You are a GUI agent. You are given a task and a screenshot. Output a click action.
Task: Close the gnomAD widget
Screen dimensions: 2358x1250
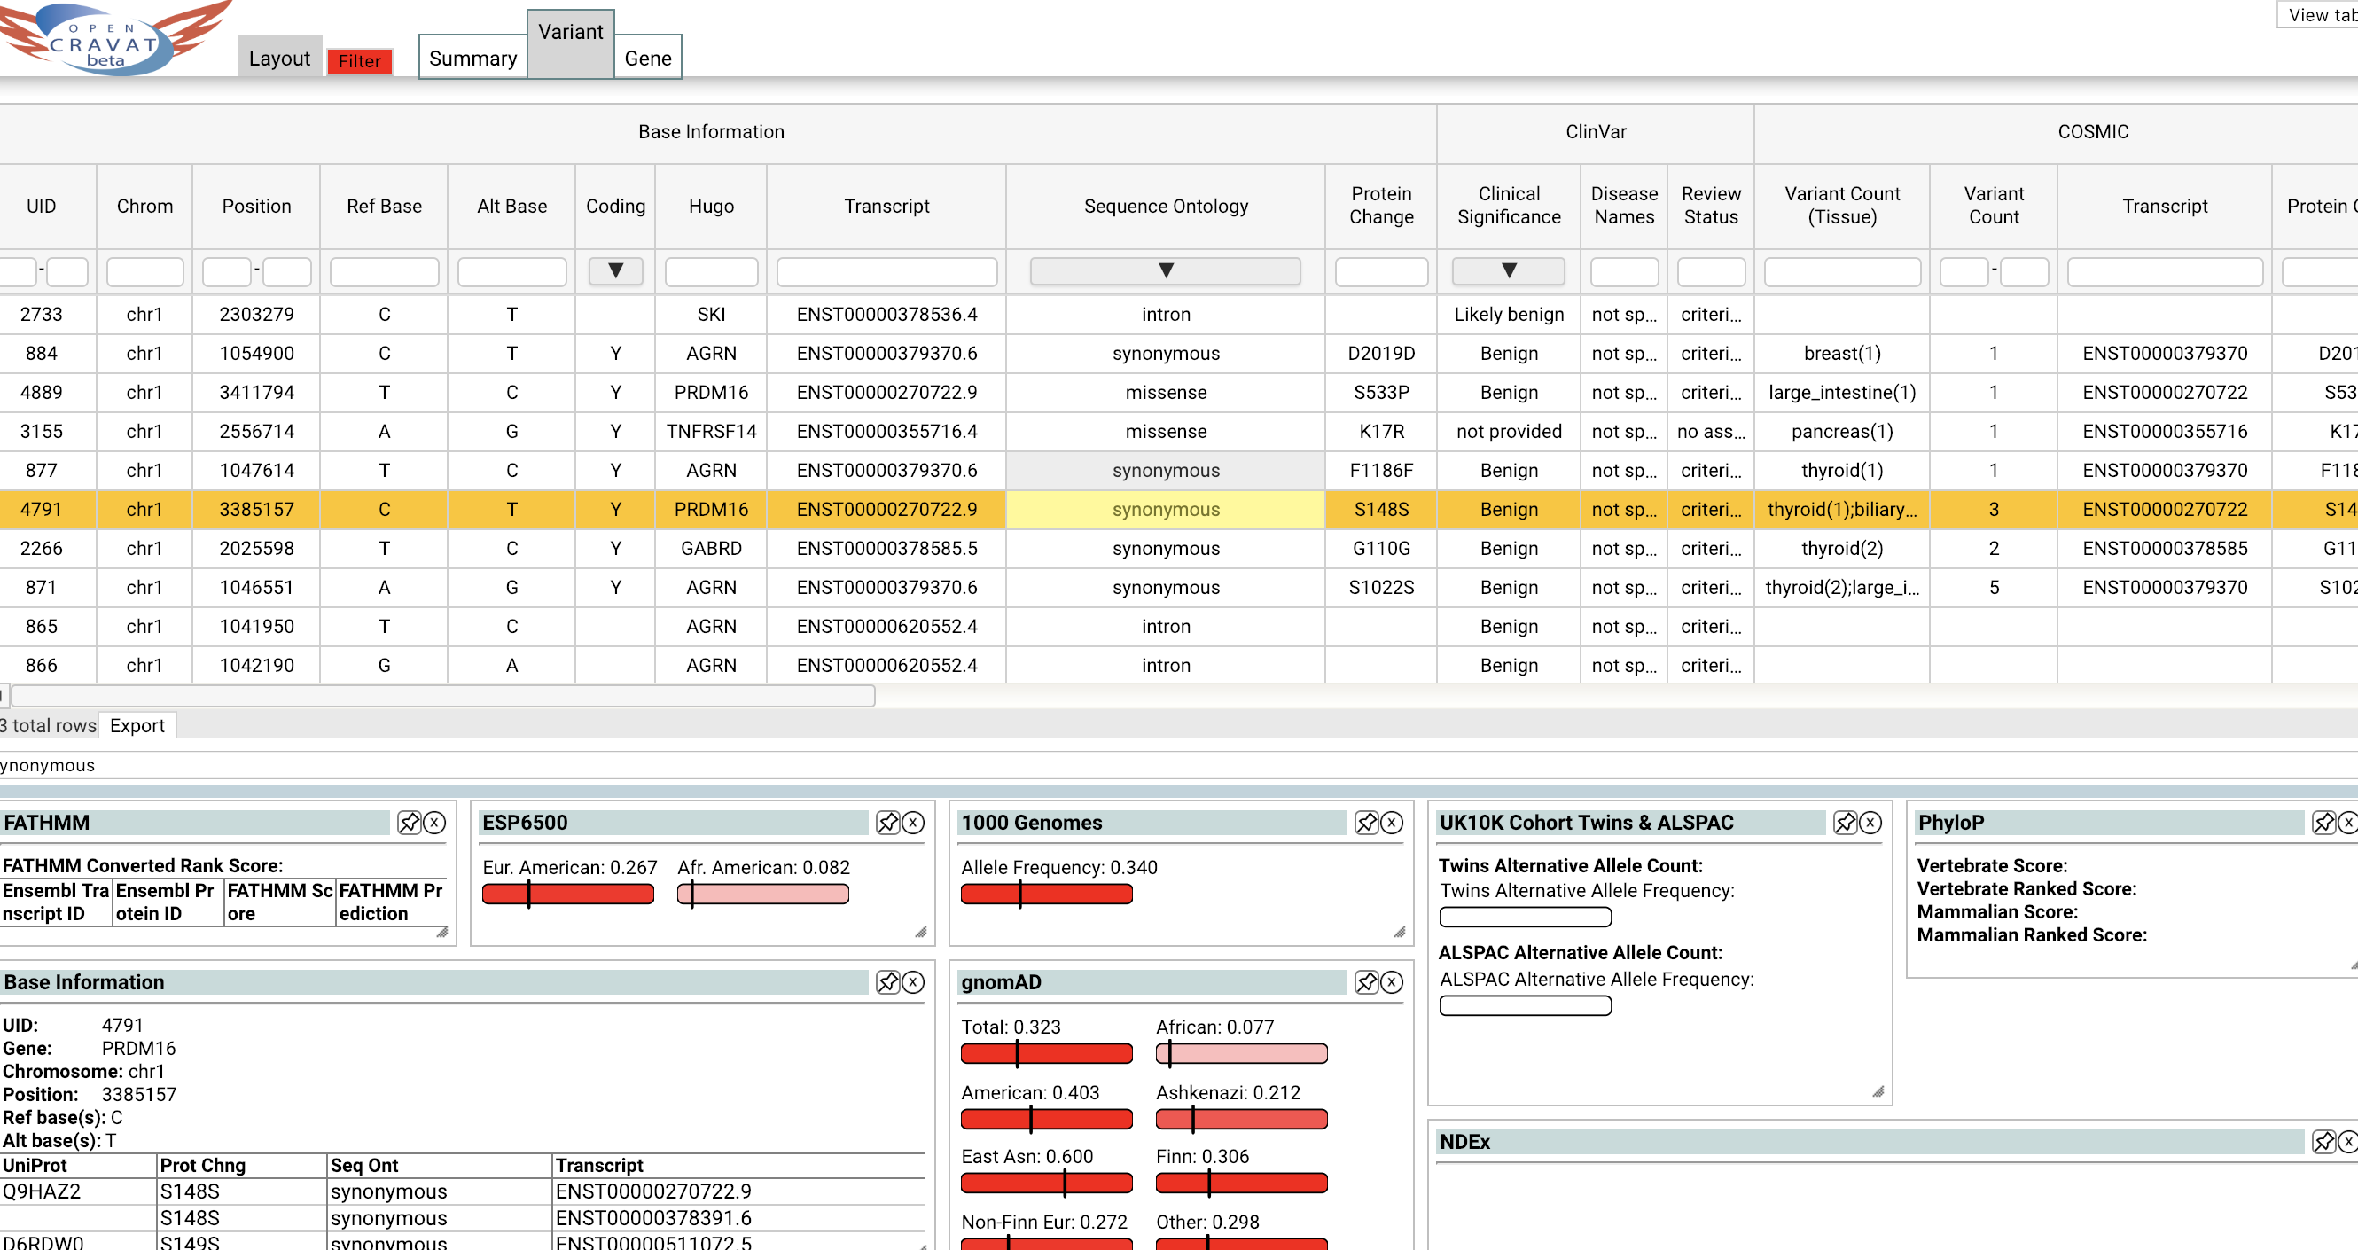(1393, 981)
